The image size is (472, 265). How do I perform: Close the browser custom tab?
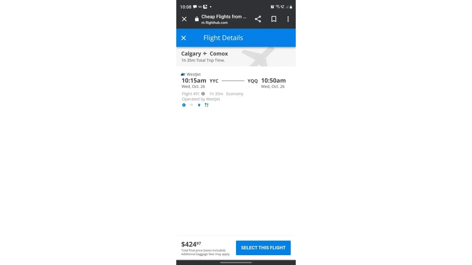point(184,19)
